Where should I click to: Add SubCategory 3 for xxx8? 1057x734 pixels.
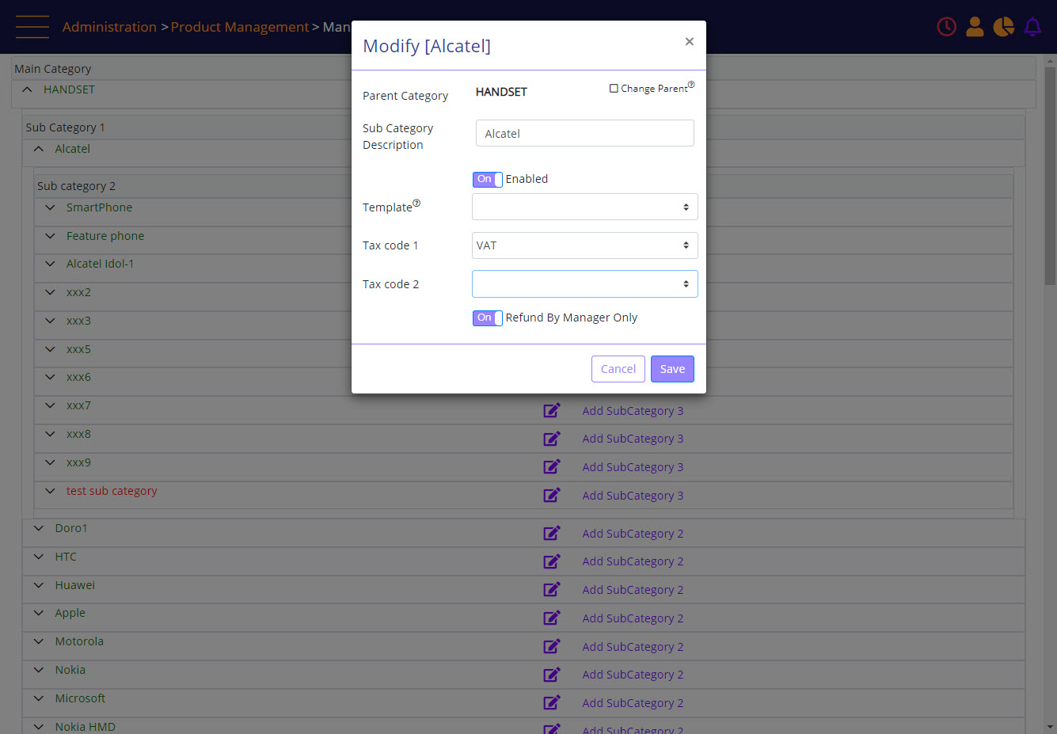[633, 439]
